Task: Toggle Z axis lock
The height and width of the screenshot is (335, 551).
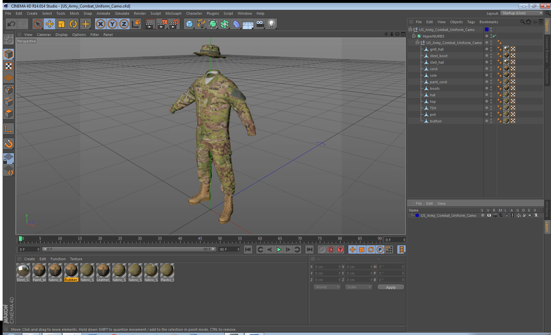Action: [x=124, y=24]
